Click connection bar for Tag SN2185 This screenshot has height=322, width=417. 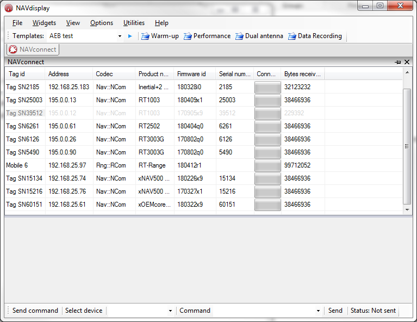(x=267, y=87)
